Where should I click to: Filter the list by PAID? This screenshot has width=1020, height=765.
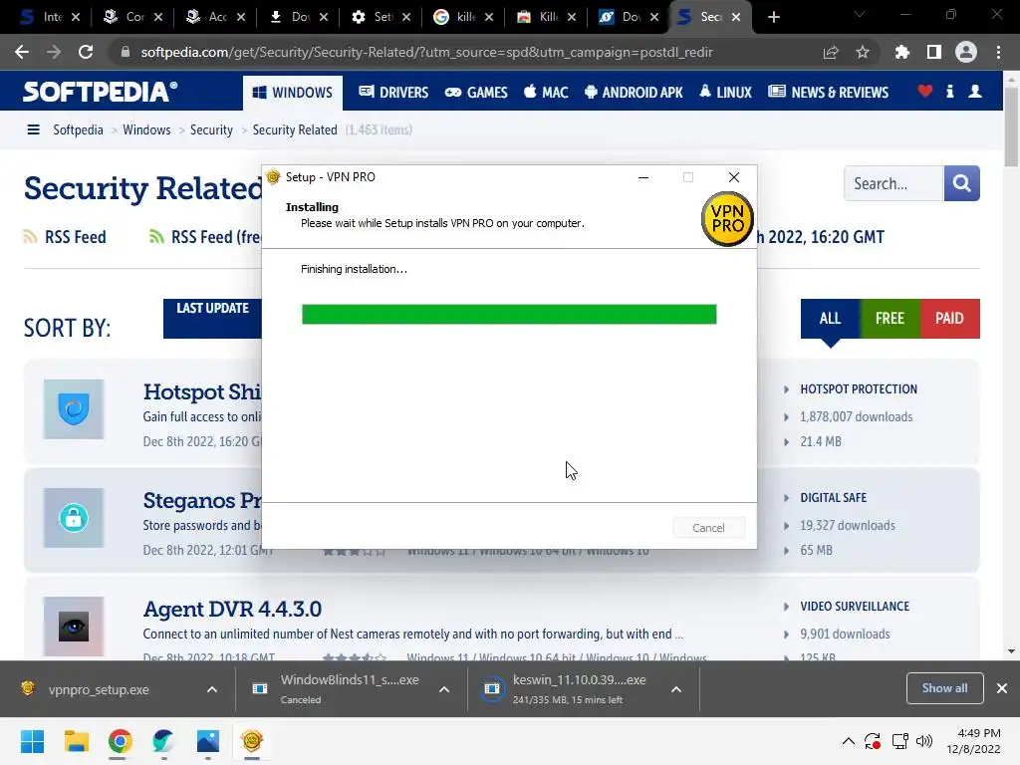(949, 318)
